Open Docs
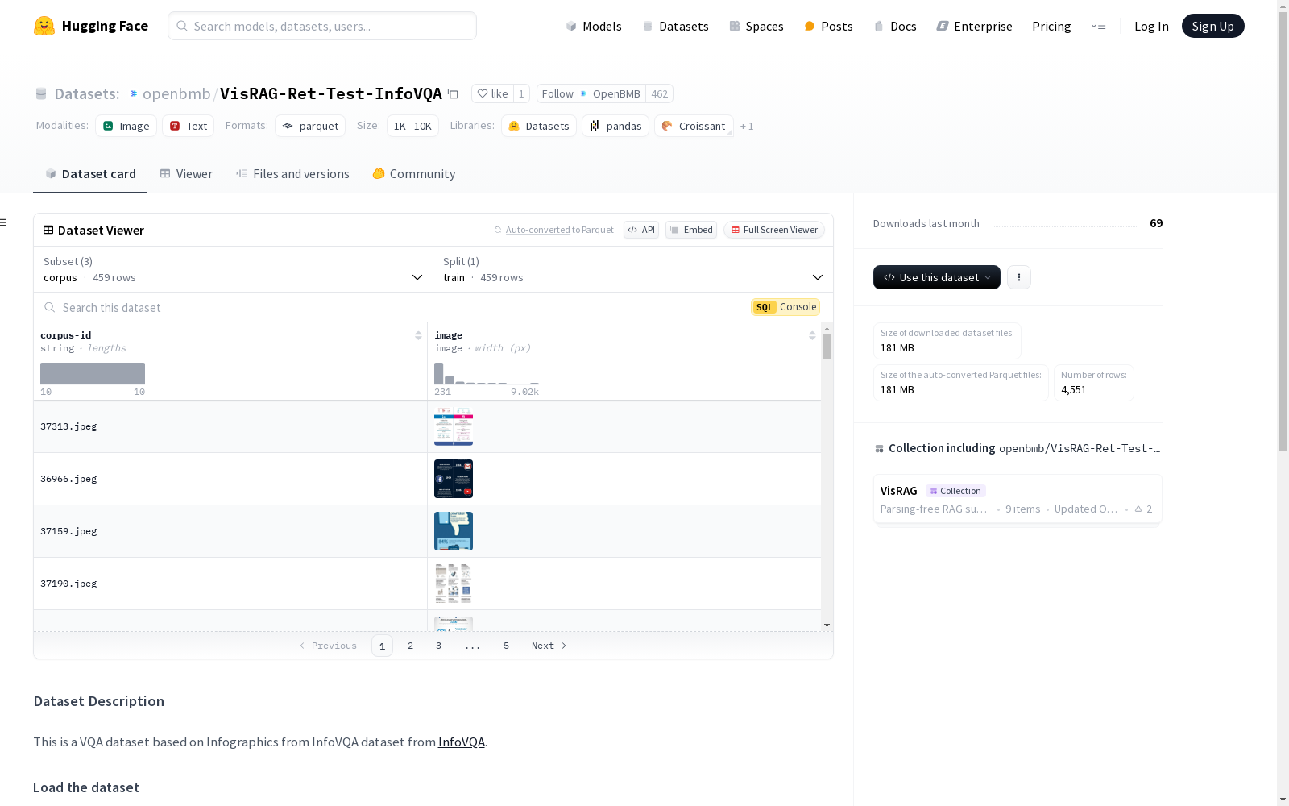This screenshot has height=806, width=1289. [x=895, y=26]
